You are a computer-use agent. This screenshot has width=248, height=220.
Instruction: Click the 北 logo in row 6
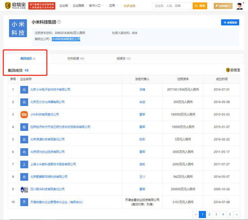click(x=24, y=152)
